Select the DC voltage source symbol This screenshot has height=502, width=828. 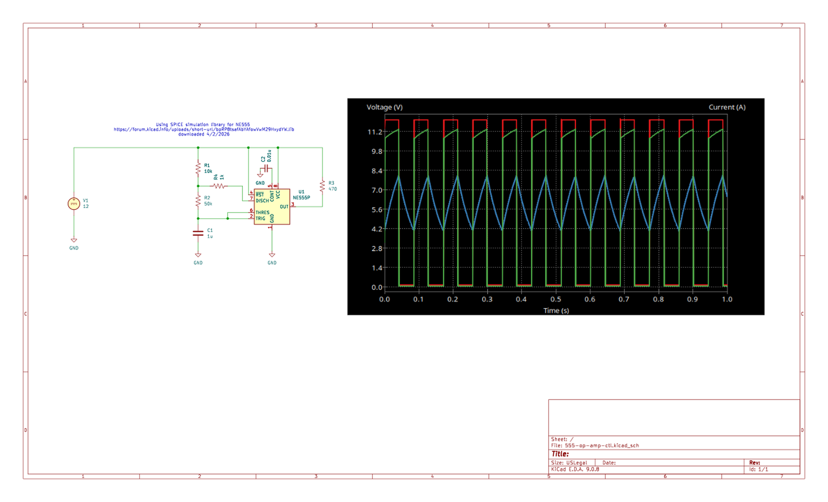pyautogui.click(x=74, y=204)
